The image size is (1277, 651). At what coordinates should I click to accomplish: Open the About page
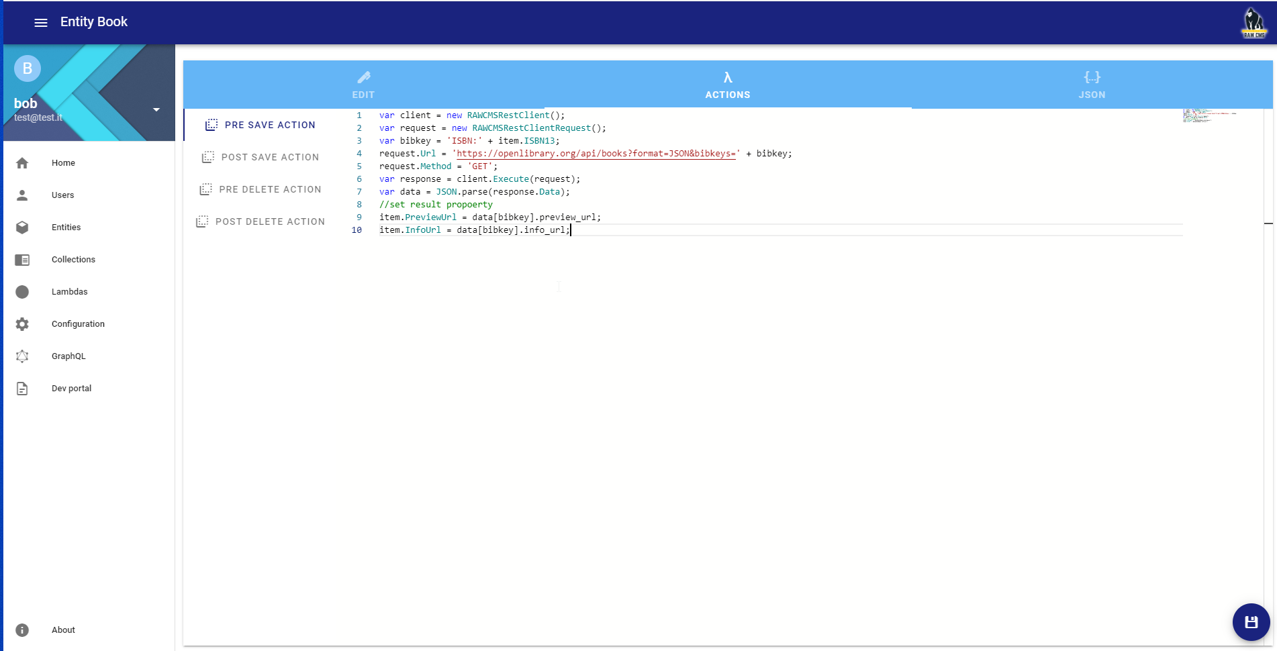tap(89, 630)
